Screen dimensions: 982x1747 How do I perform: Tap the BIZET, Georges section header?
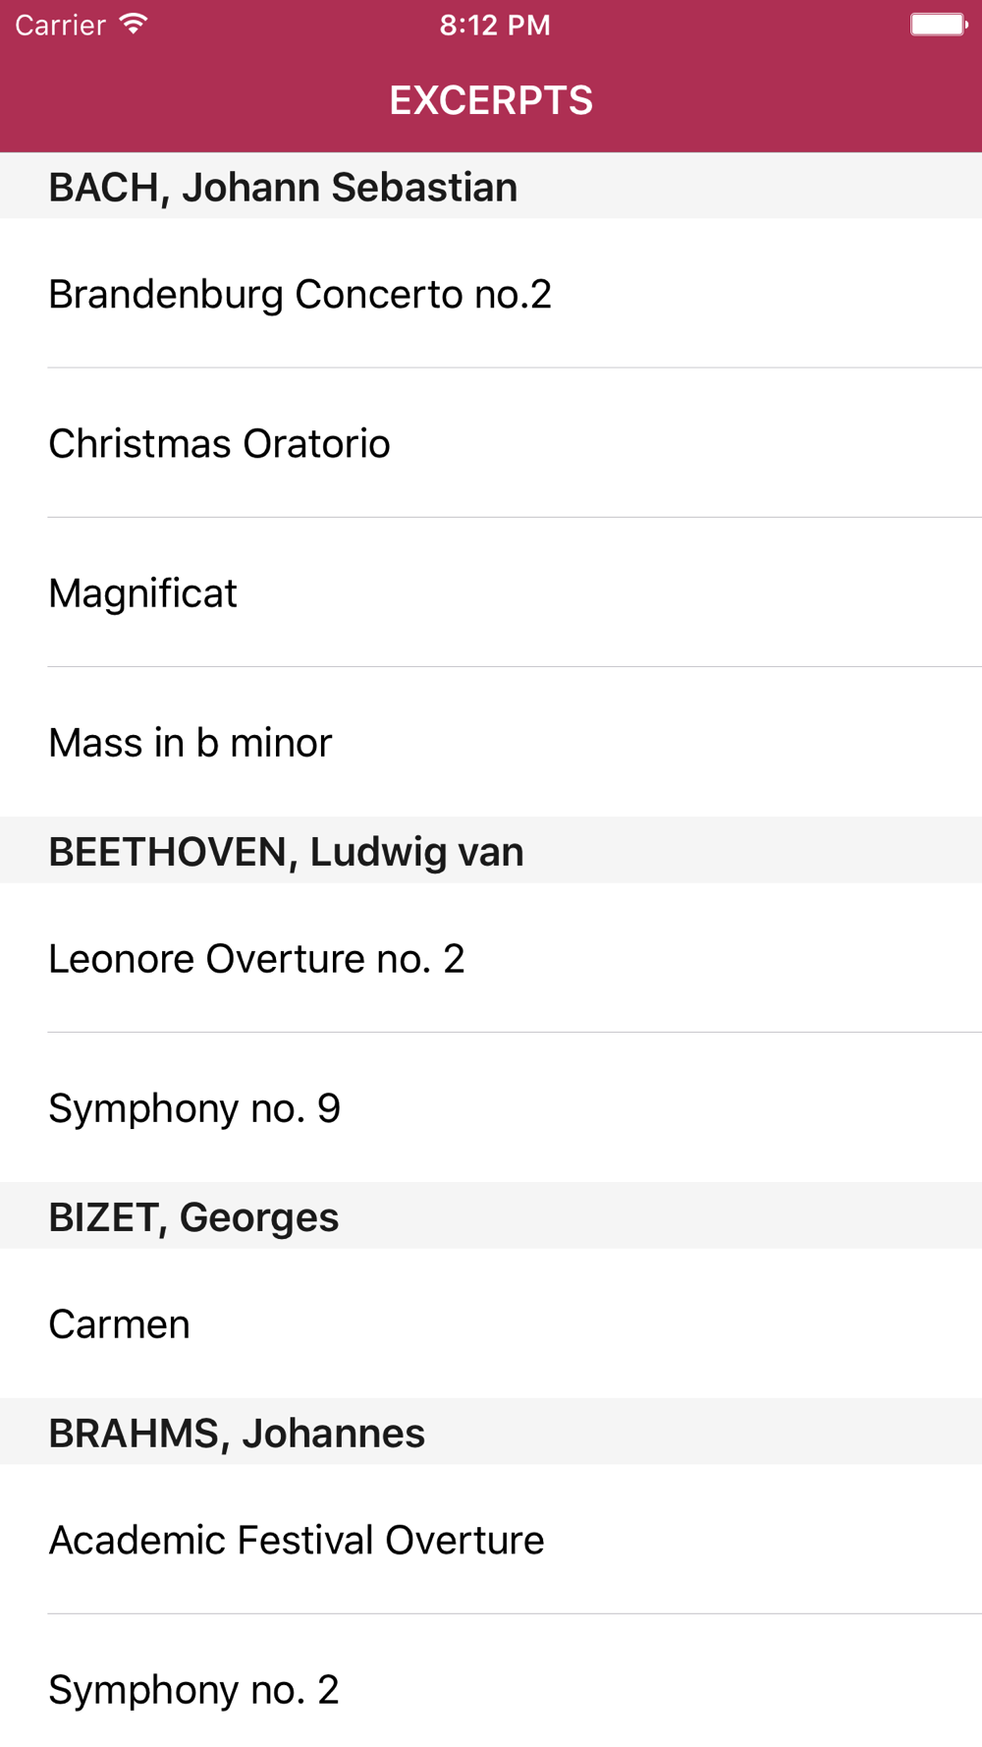coord(491,1215)
